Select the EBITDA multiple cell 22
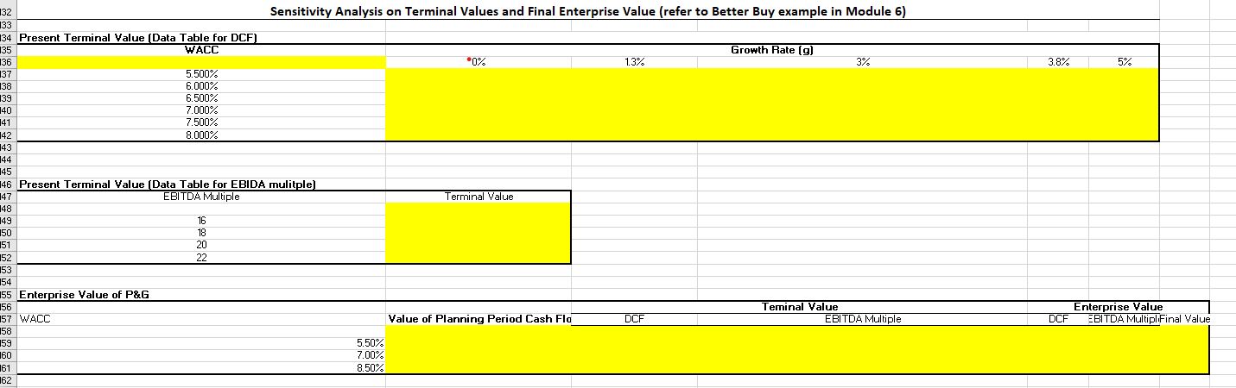The image size is (1236, 388). [201, 257]
